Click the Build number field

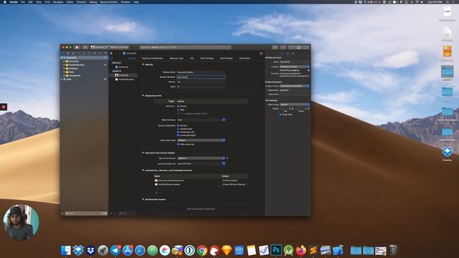pyautogui.click(x=201, y=87)
